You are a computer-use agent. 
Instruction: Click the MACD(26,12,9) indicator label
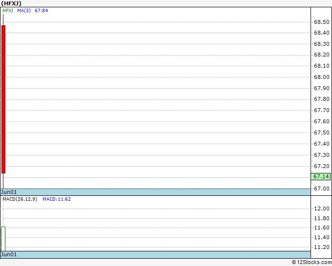coord(20,199)
